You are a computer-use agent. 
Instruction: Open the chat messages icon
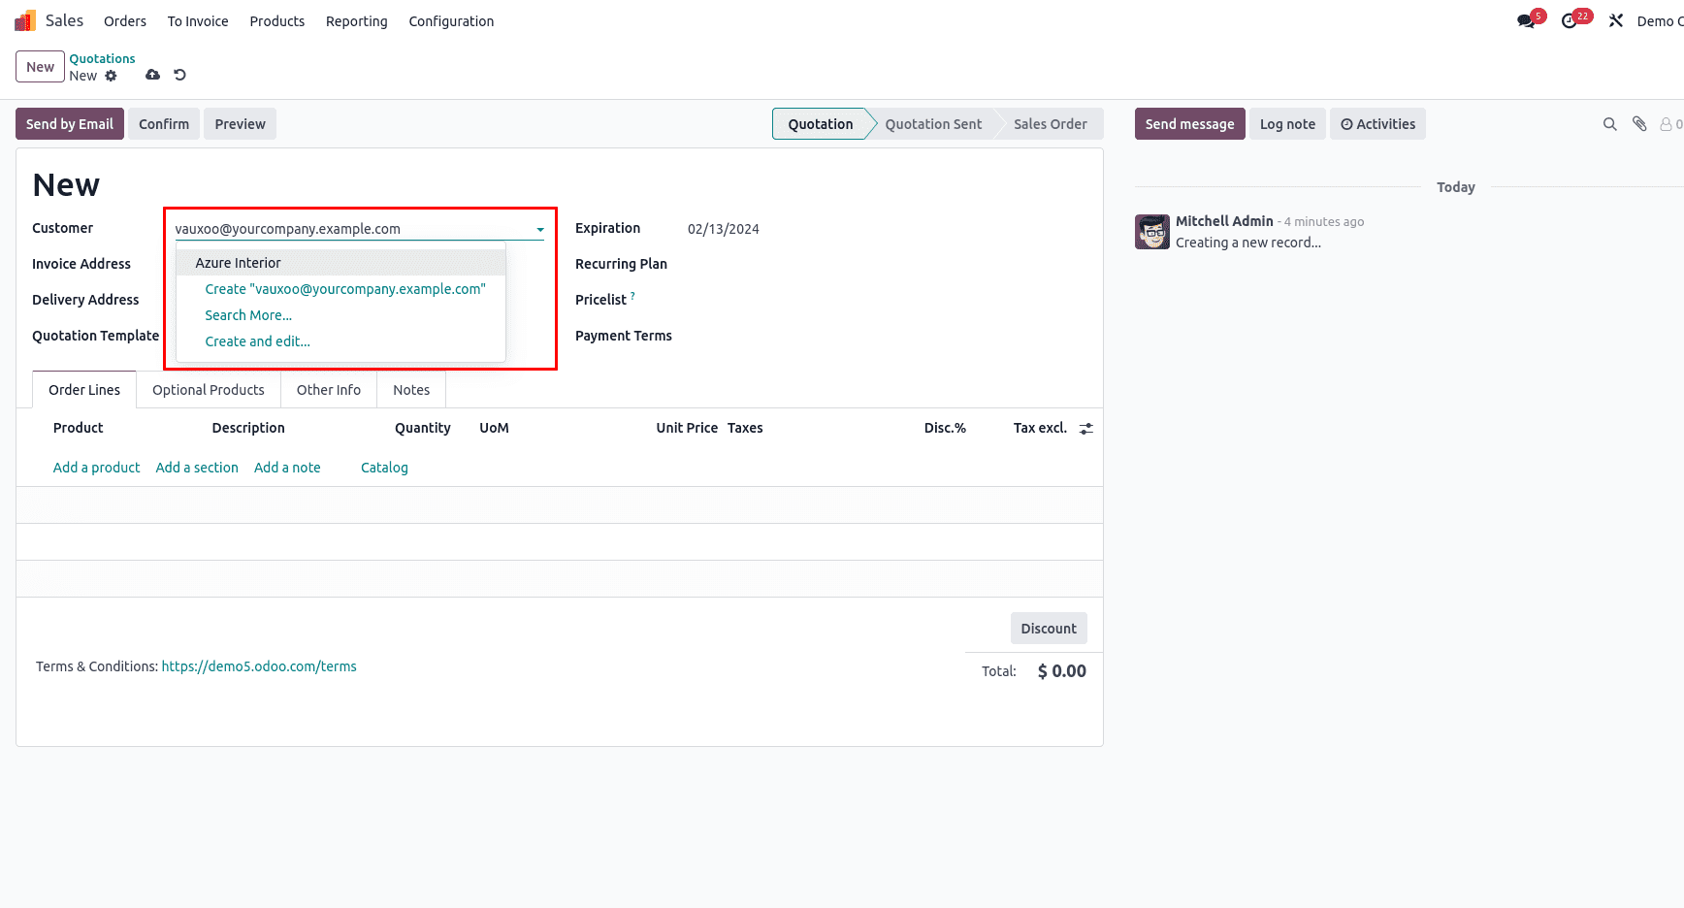click(1527, 20)
